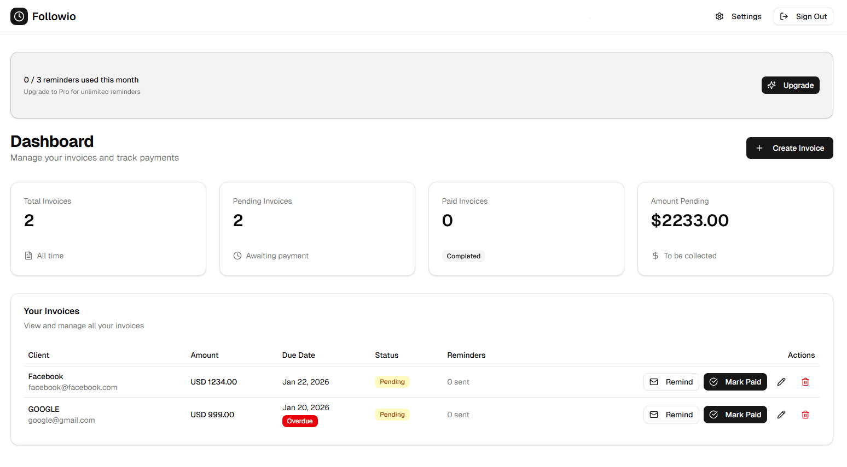Click the Pending status badge for Facebook
The height and width of the screenshot is (467, 847).
pyautogui.click(x=392, y=381)
